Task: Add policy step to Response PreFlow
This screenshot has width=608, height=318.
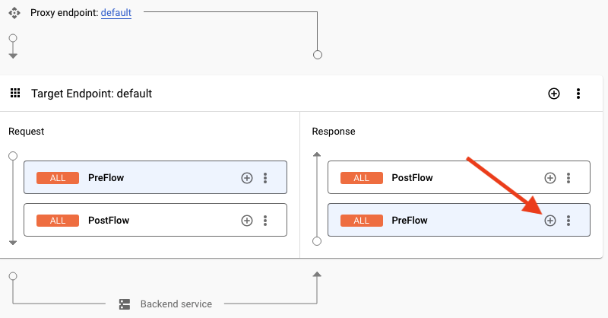Action: 550,221
